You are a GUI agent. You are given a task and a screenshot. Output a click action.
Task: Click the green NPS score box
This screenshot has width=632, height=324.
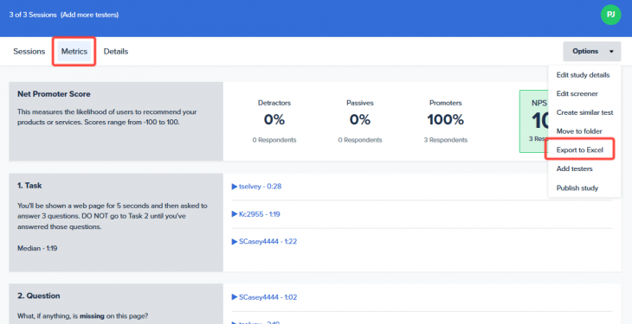point(533,121)
